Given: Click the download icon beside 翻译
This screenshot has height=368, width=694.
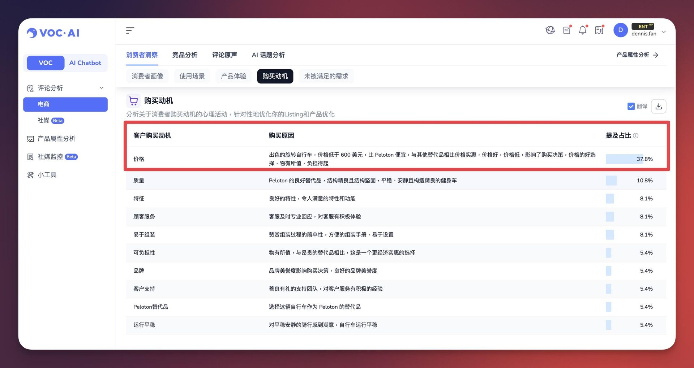Looking at the screenshot, I should coord(658,106).
